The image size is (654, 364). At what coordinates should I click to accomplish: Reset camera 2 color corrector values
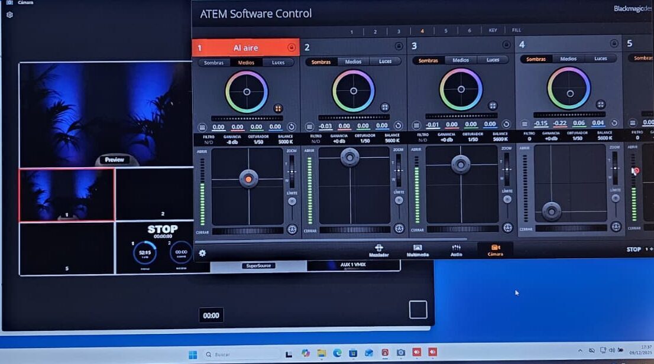pos(399,125)
